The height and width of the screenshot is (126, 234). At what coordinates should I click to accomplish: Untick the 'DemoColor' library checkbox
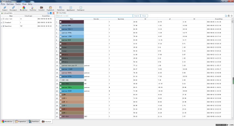click(4, 26)
